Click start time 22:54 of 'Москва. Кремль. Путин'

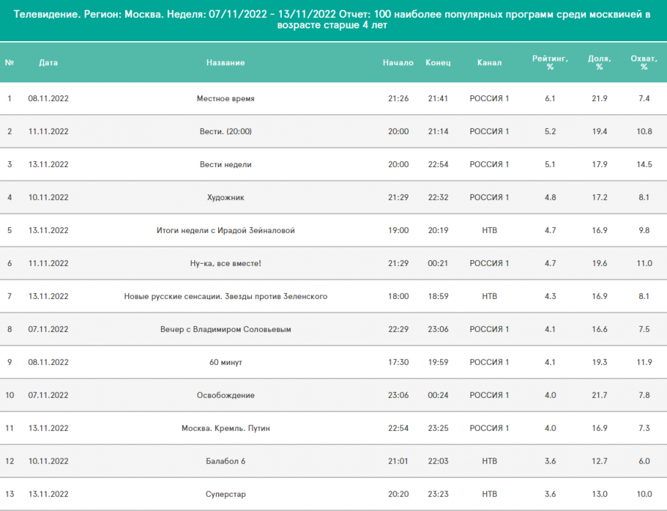click(398, 428)
